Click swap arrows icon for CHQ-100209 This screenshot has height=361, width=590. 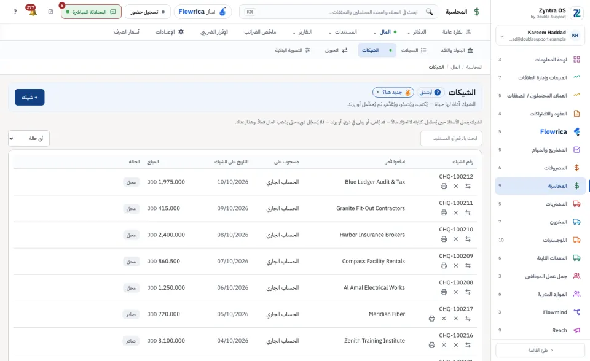[468, 265]
